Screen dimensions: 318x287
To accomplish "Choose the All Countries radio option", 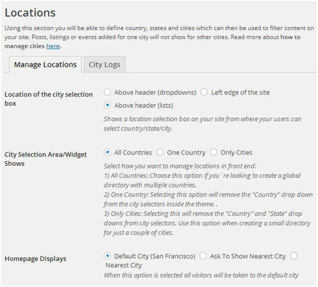I will coord(107,152).
